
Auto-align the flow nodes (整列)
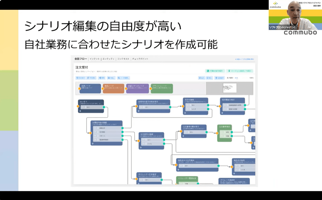[x=102, y=78]
